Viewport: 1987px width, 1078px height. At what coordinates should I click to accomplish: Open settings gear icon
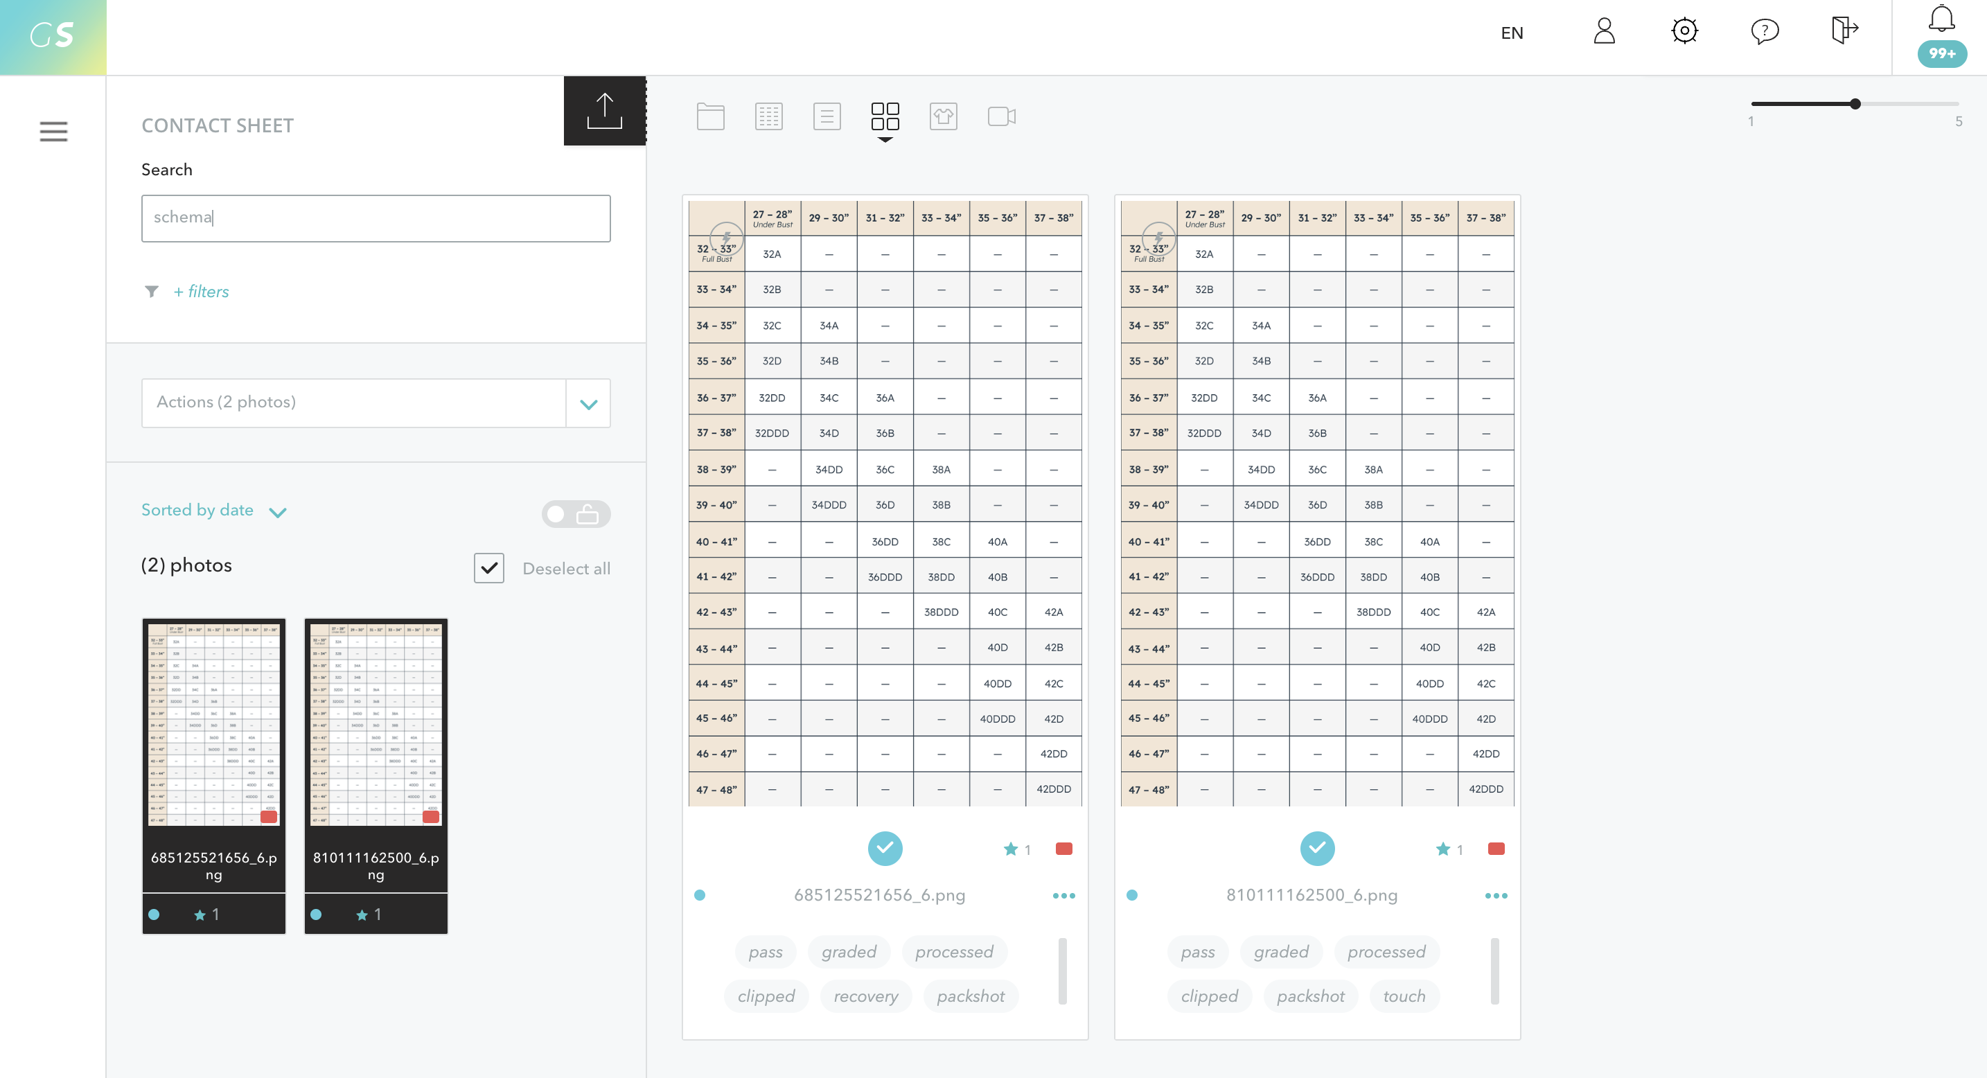pos(1685,32)
